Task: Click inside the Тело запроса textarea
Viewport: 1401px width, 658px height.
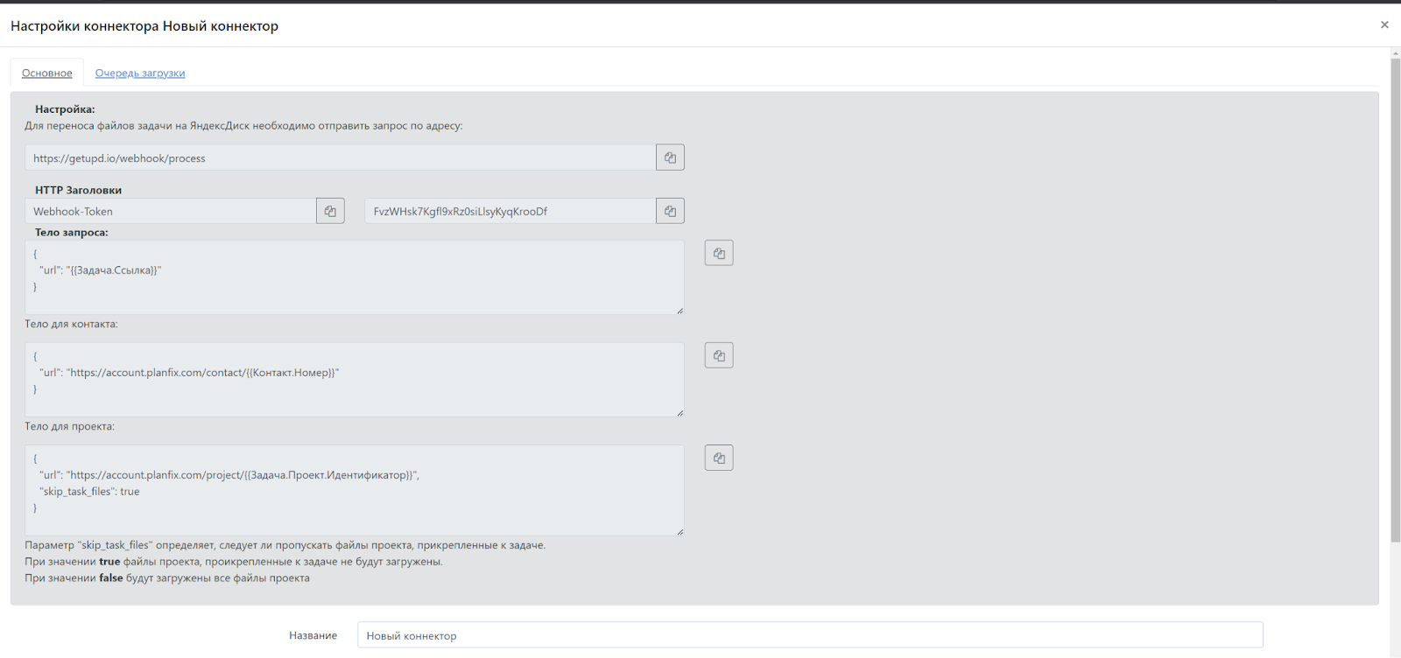Action: click(x=355, y=277)
